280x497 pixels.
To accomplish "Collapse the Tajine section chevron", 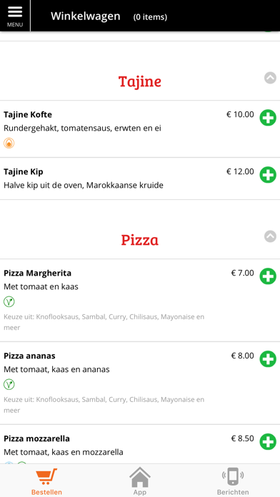I will 270,78.
